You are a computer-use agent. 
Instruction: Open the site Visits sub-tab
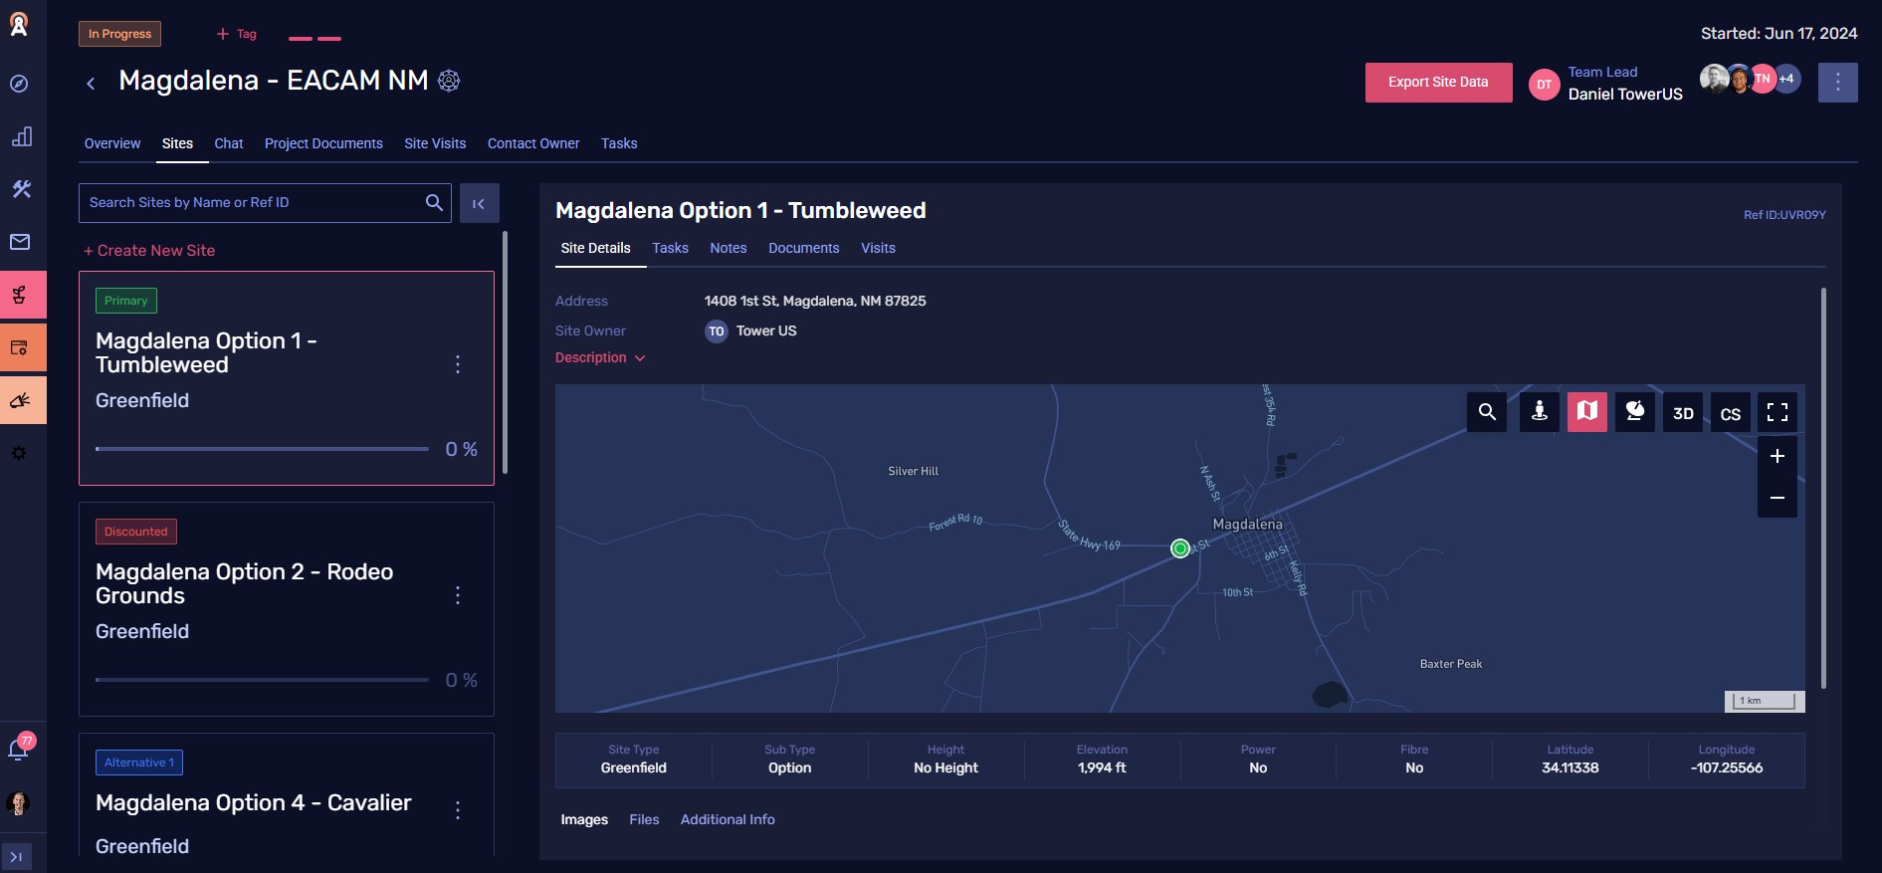[878, 248]
